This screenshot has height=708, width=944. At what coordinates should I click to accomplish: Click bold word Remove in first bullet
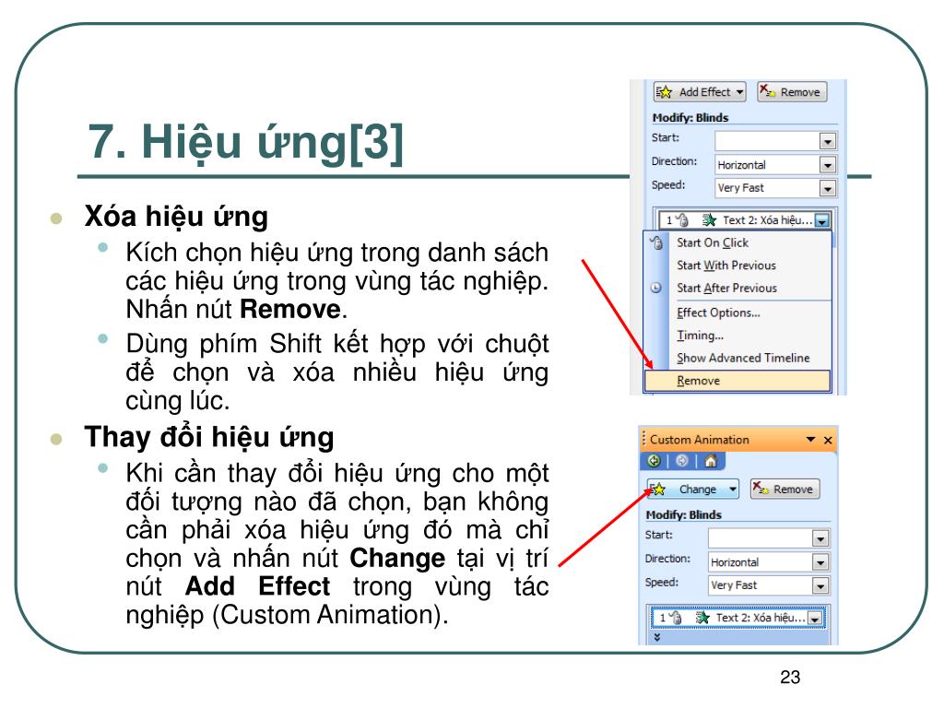[290, 309]
